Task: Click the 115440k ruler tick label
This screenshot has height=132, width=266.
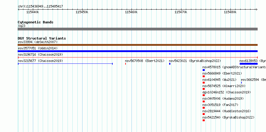Action: tap(33, 12)
